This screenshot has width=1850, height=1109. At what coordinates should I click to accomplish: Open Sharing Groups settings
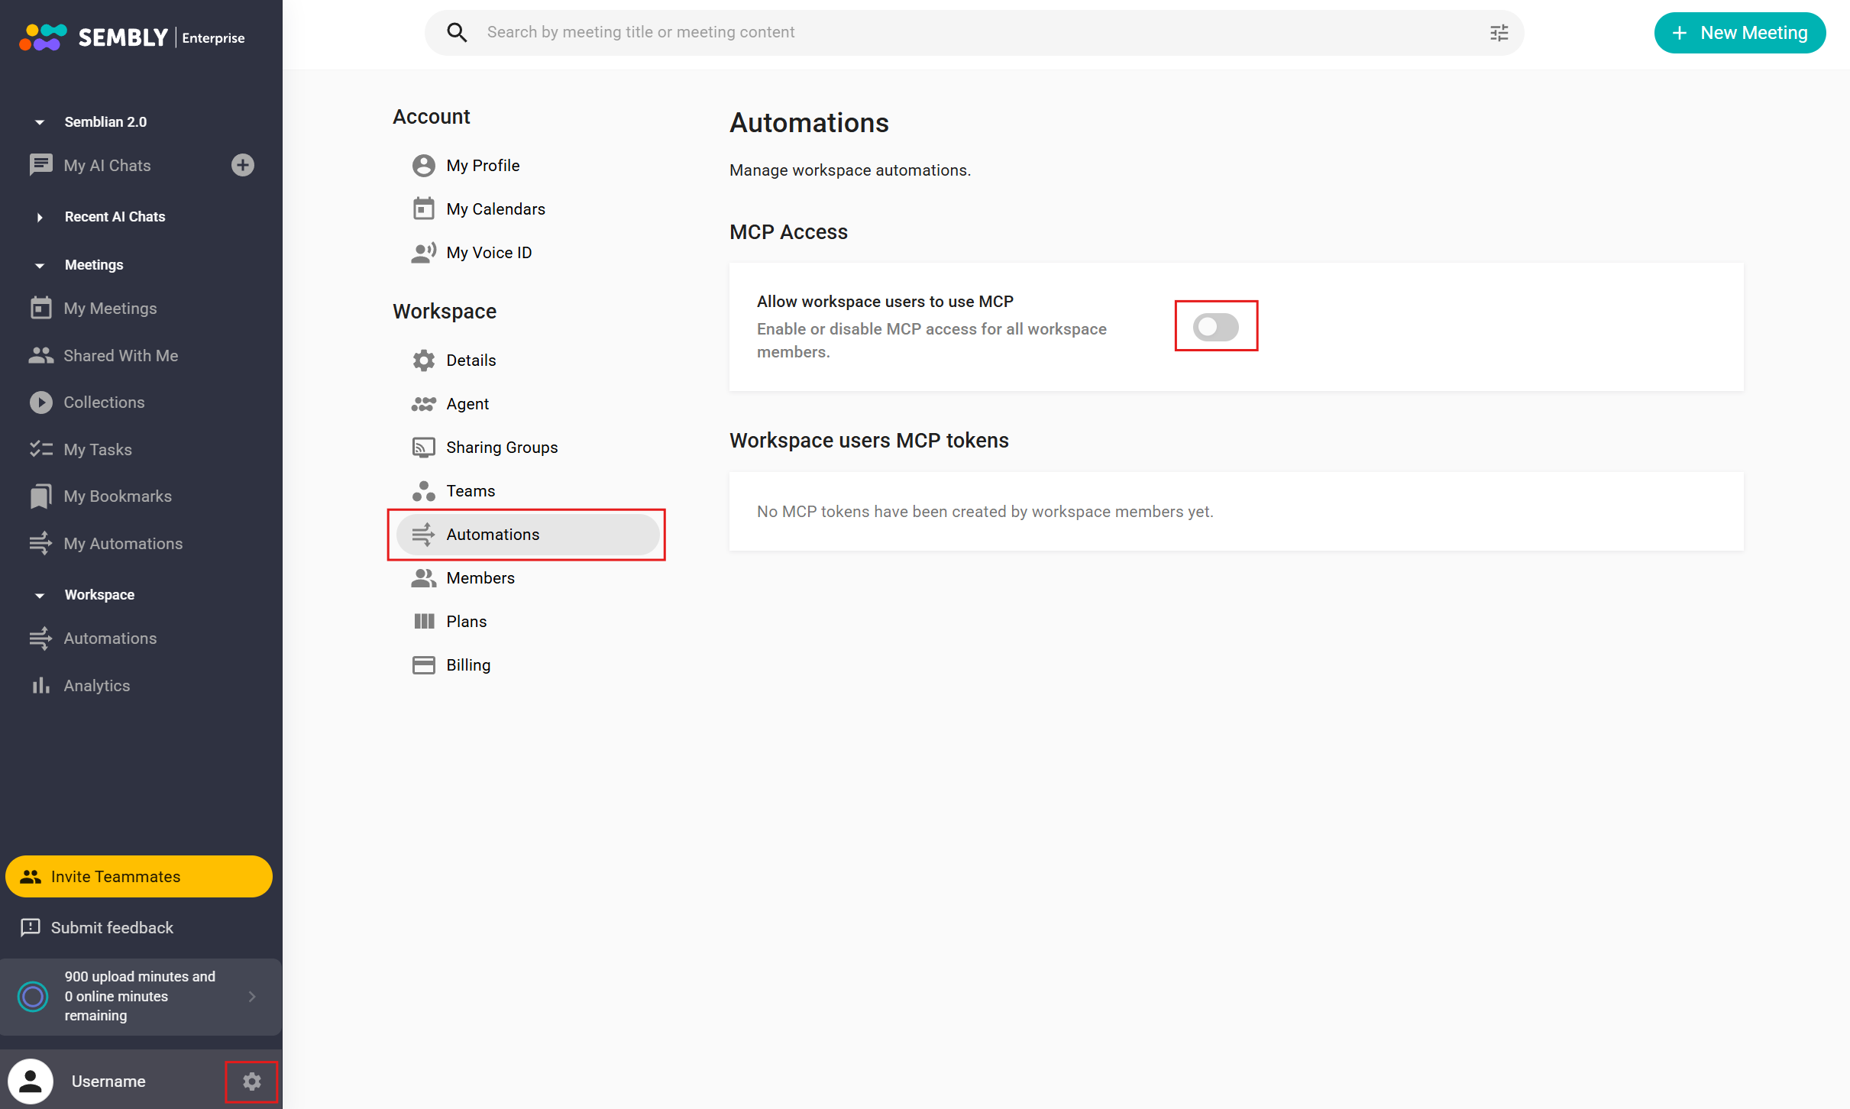coord(501,448)
